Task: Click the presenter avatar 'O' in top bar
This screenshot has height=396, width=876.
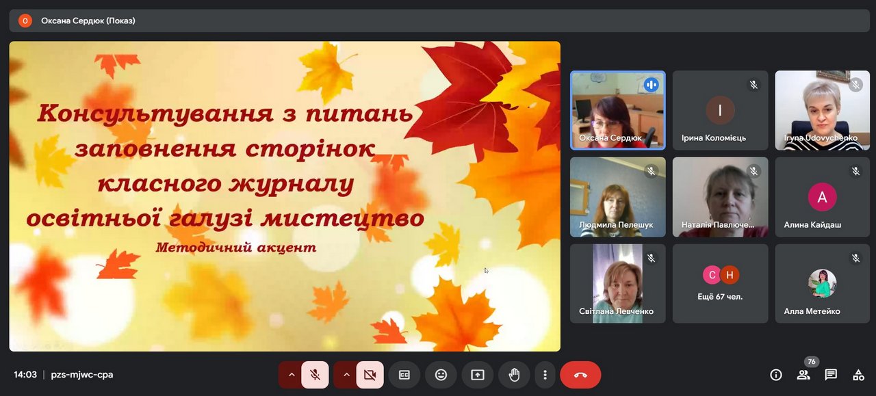Action: (25, 21)
